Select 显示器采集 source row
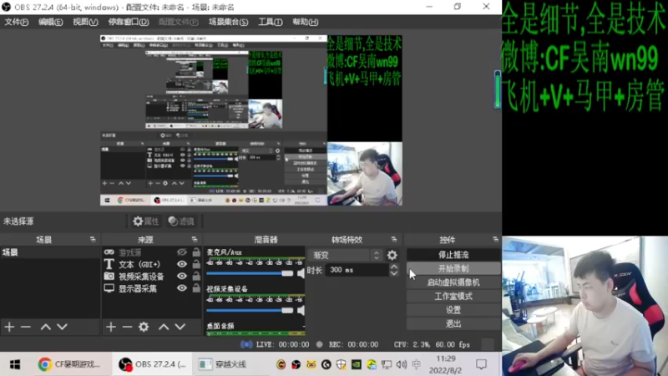Screen dimensions: 668x376 tap(151, 288)
